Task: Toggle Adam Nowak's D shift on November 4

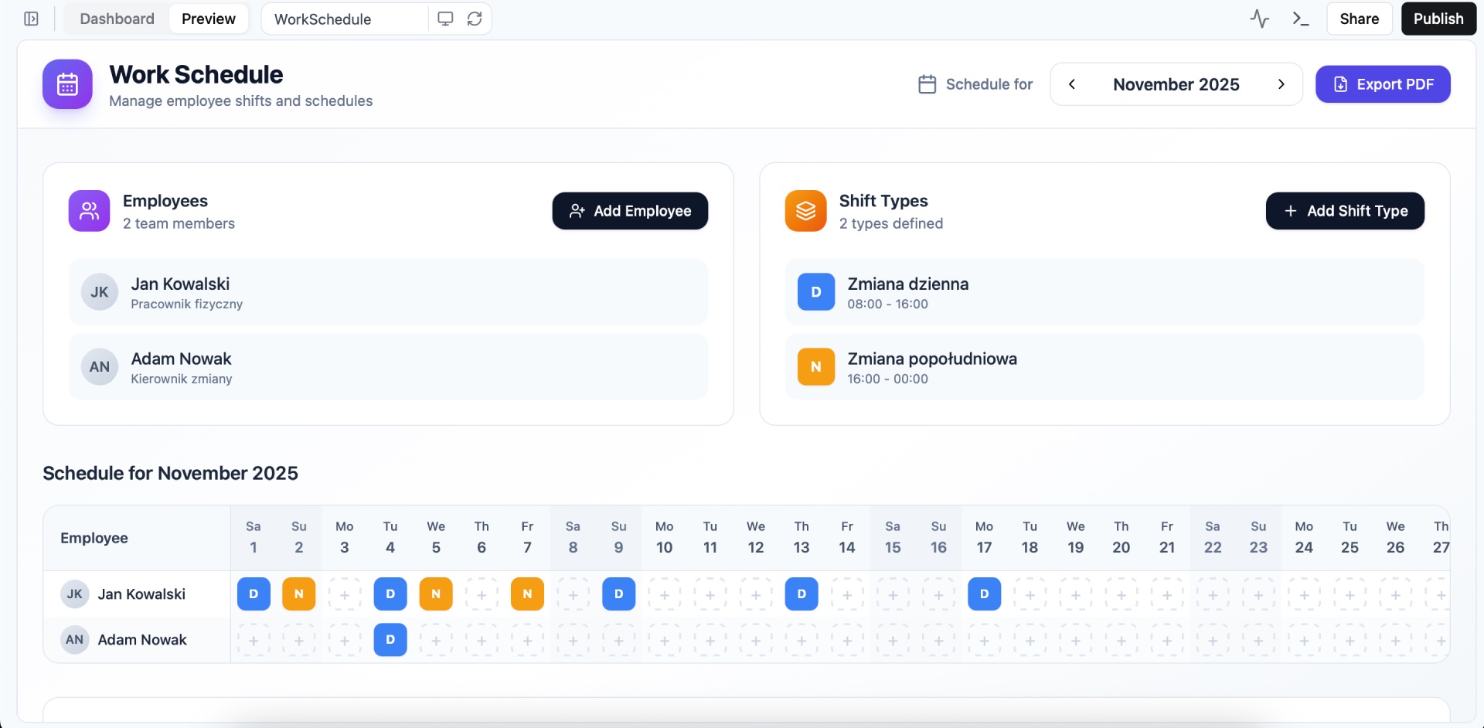Action: tap(390, 640)
